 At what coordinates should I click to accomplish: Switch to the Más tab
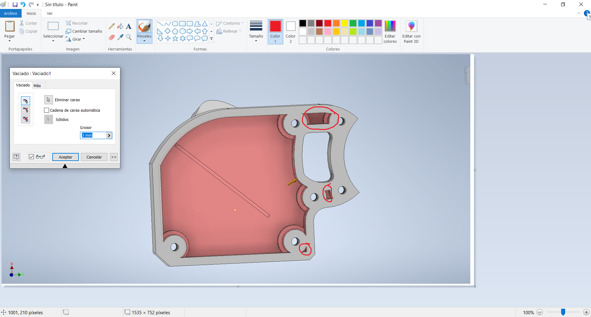38,85
